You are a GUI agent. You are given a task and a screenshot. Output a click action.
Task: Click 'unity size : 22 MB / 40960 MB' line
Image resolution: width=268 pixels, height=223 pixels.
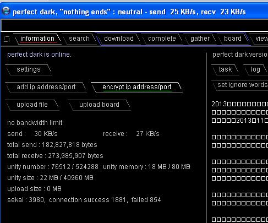[x=50, y=178]
